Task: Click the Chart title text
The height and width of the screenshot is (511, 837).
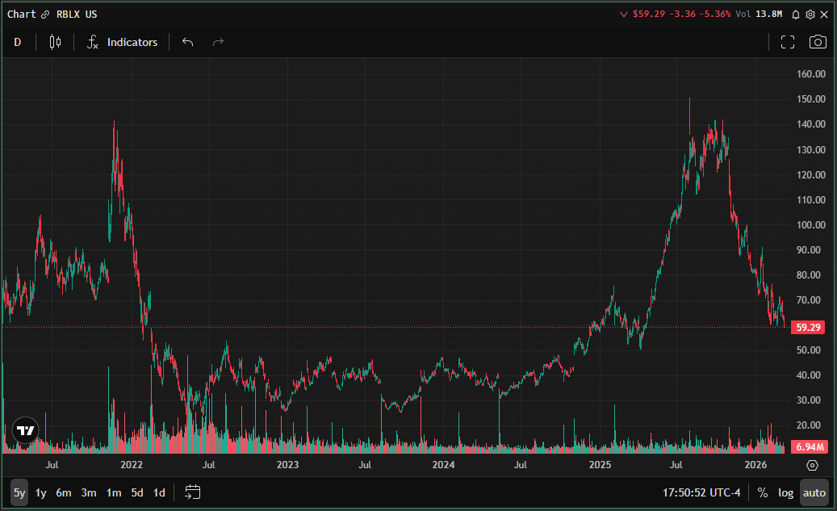Action: (21, 15)
